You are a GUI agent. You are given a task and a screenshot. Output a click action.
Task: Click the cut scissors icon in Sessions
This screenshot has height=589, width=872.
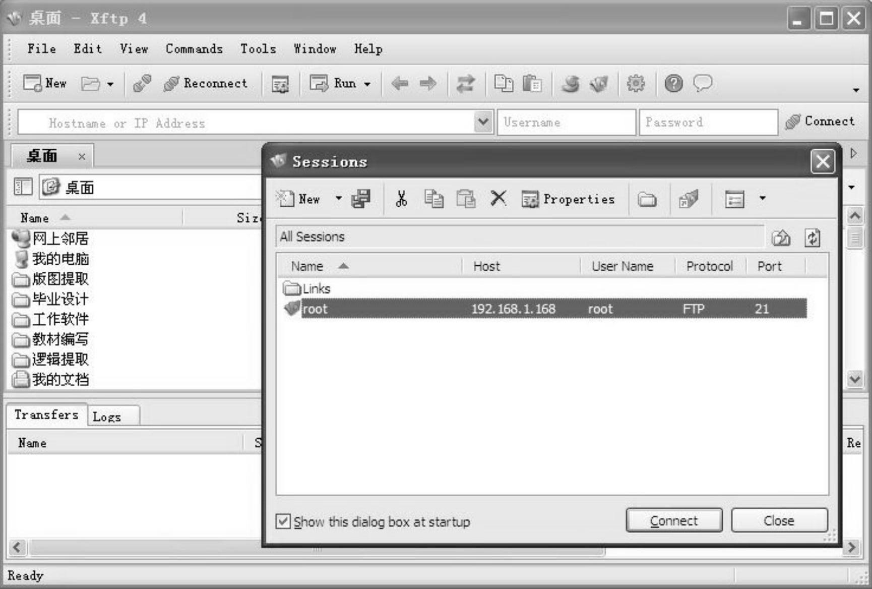[401, 199]
